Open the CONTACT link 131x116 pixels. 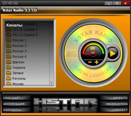point(120,110)
